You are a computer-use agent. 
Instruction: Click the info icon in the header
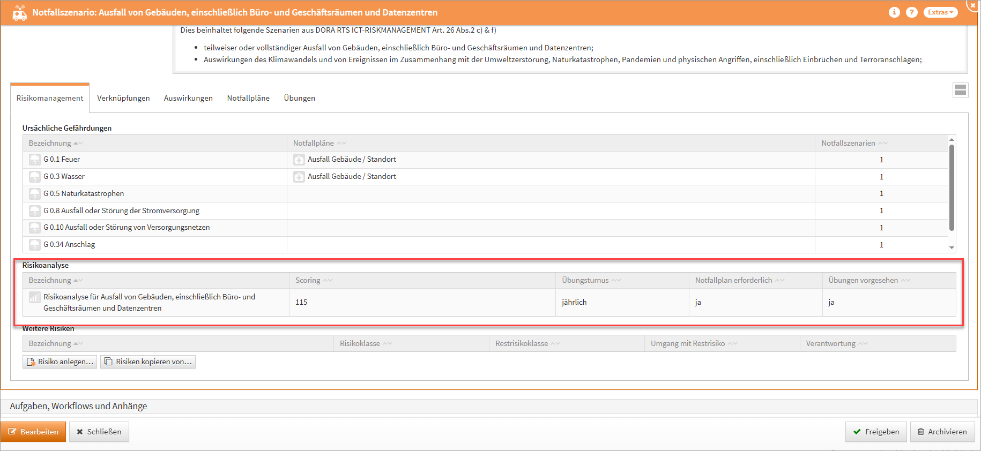coord(894,12)
